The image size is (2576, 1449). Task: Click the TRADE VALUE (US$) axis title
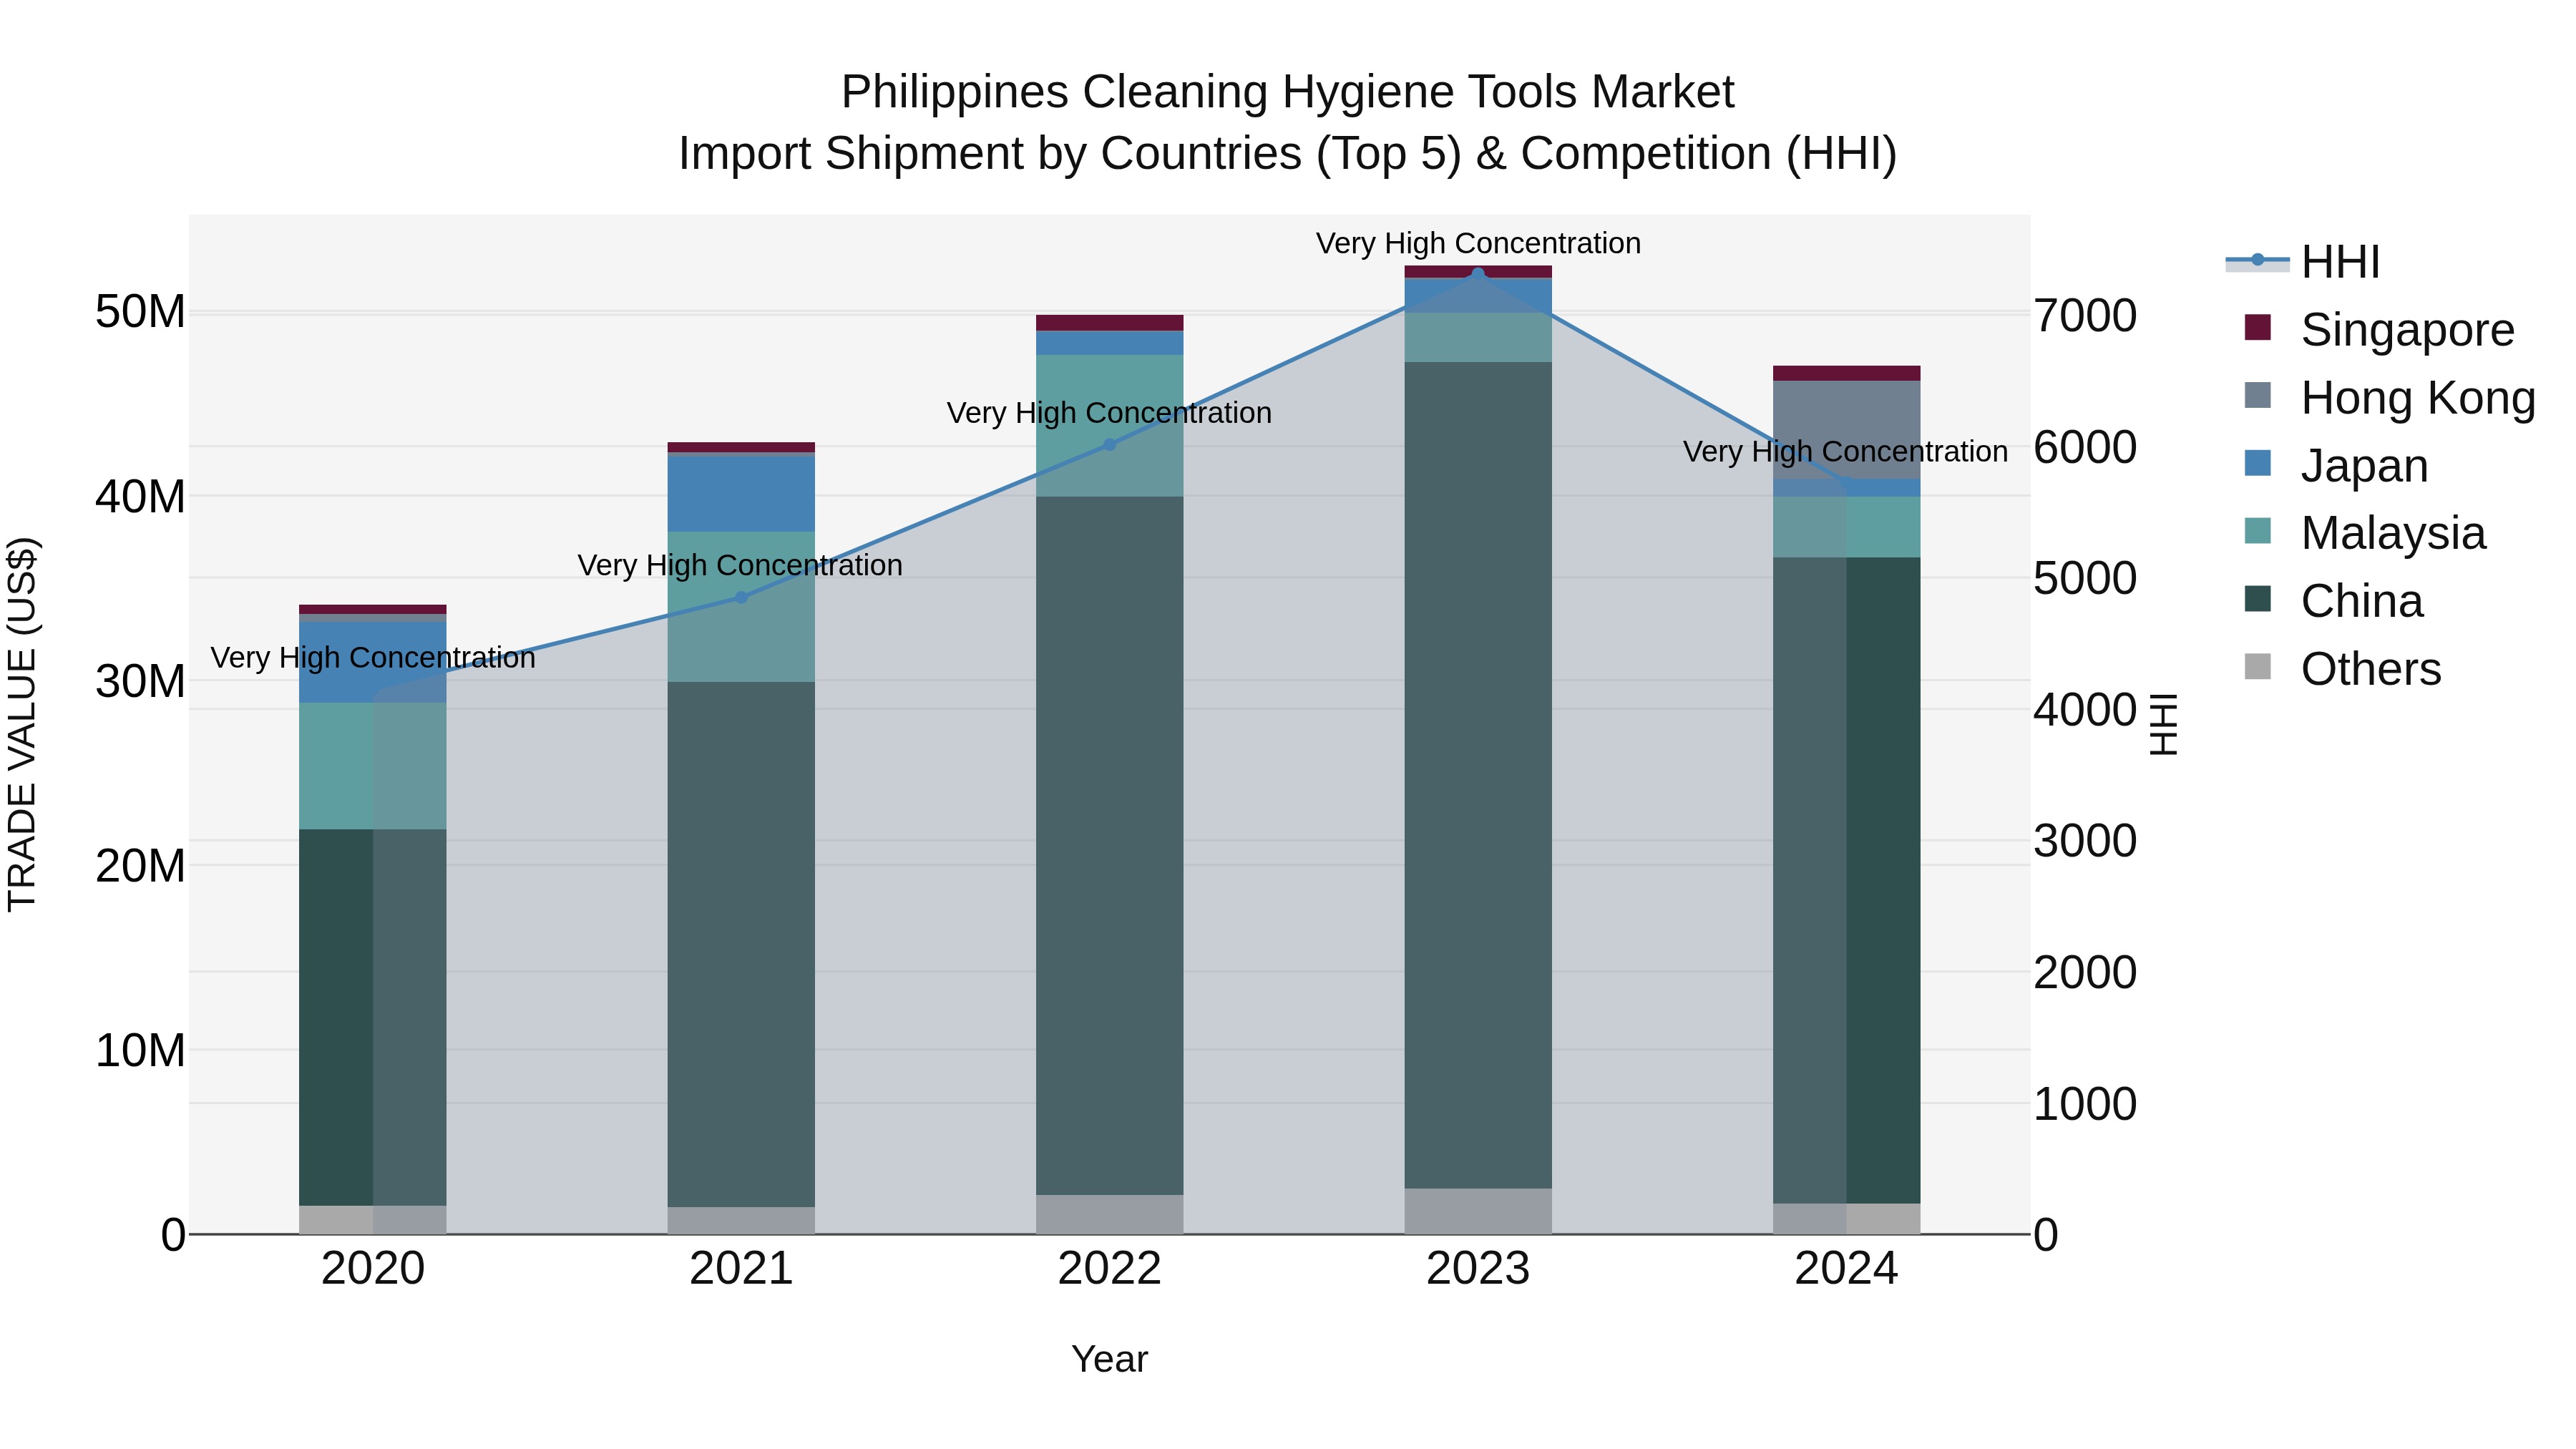(22, 724)
